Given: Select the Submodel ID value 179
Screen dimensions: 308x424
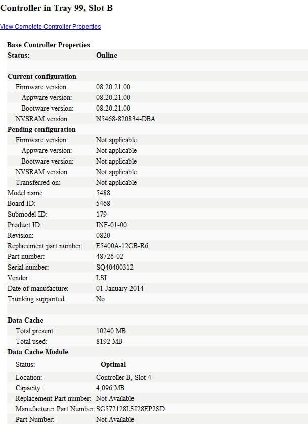Looking at the screenshot, I should coord(101,215).
